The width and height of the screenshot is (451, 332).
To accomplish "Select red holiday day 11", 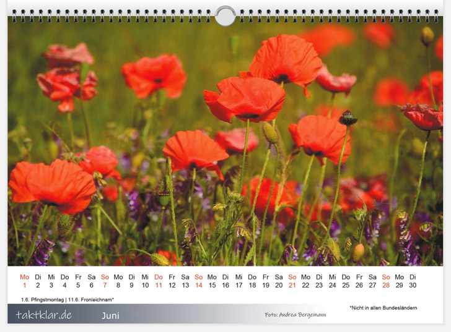I will pyautogui.click(x=159, y=285).
